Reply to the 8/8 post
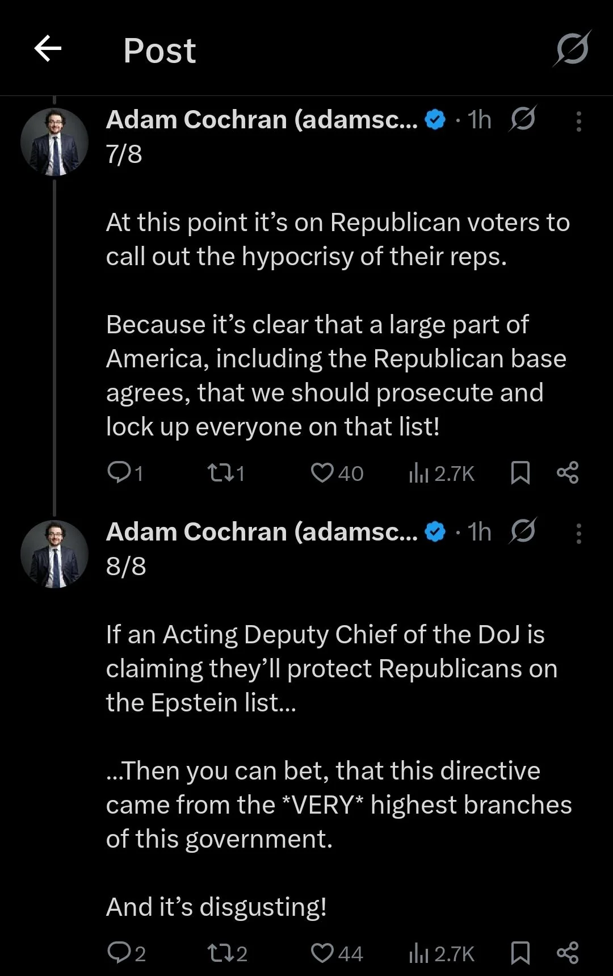The height and width of the screenshot is (976, 613). [119, 953]
